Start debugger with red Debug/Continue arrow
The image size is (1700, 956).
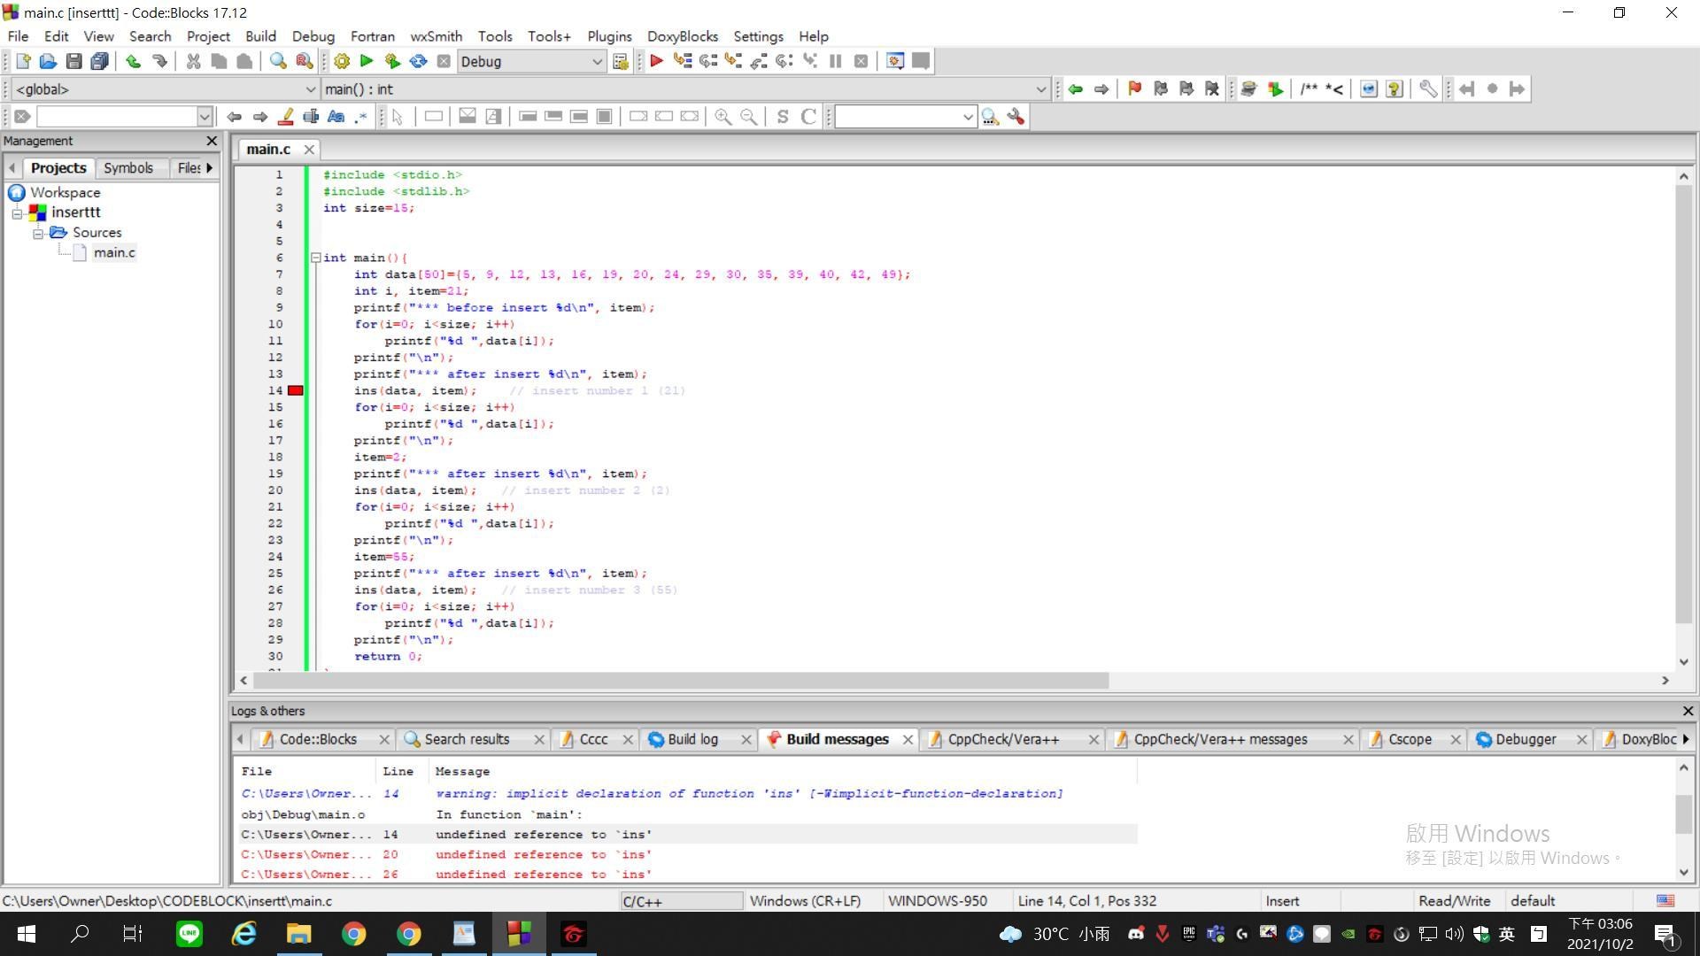[656, 61]
